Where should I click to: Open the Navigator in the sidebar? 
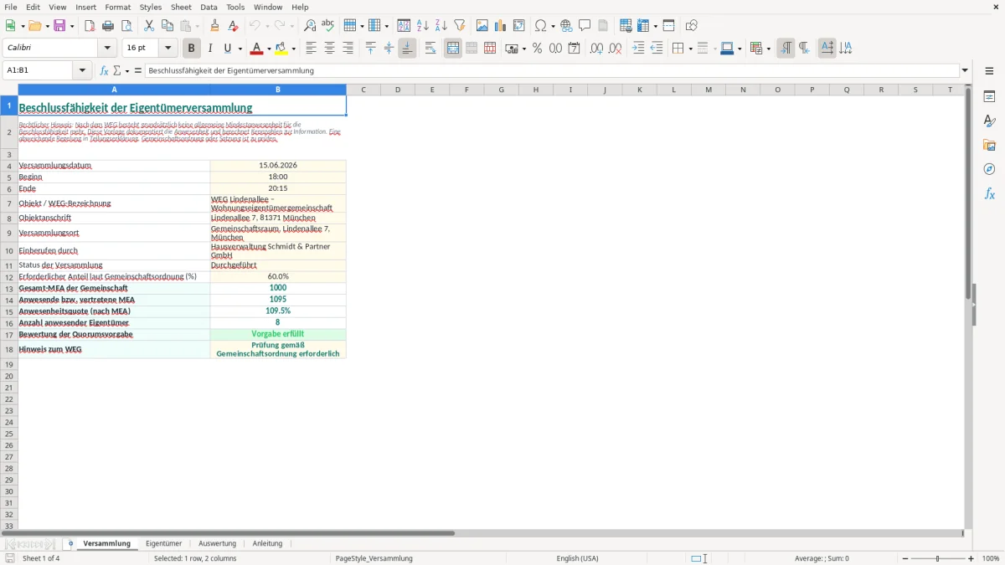[989, 169]
